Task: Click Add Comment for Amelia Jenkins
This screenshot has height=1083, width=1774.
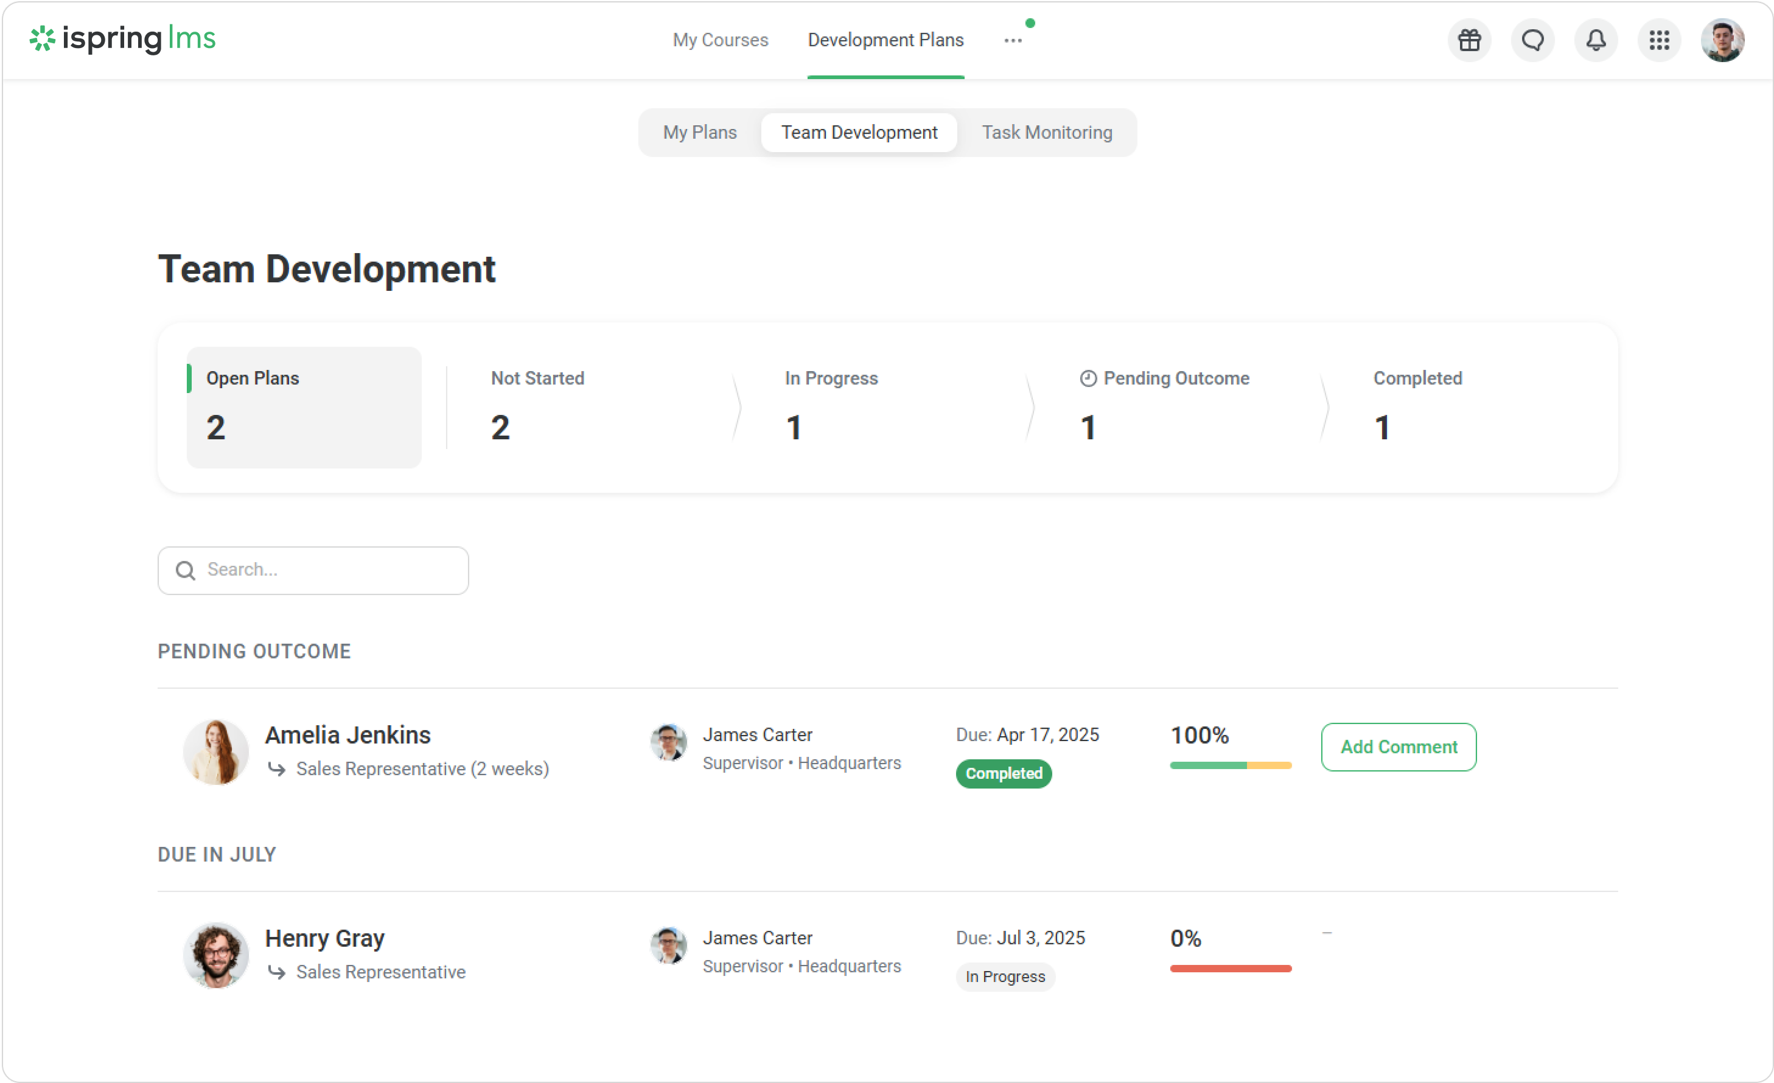Action: [1398, 747]
